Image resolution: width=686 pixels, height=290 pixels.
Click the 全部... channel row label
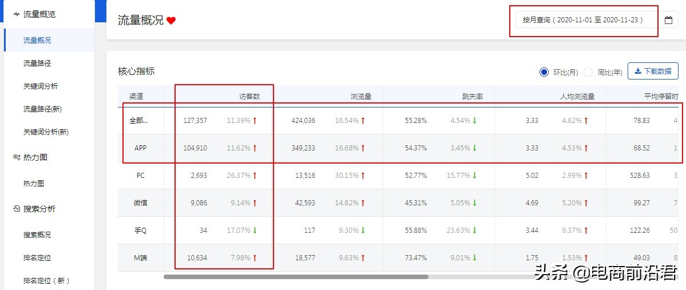click(138, 121)
